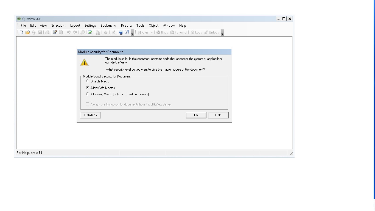
Task: Click the Back toolbar button
Action: click(x=162, y=32)
